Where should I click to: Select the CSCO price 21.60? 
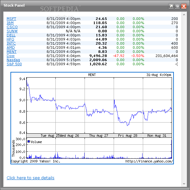(101, 27)
